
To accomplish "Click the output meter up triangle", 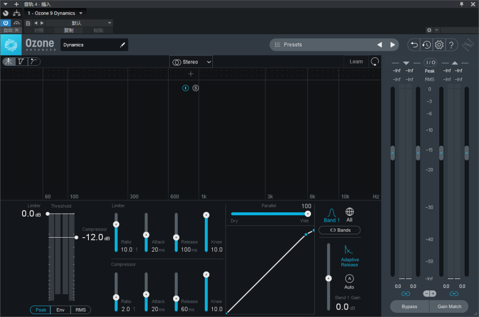I will pyautogui.click(x=455, y=63).
